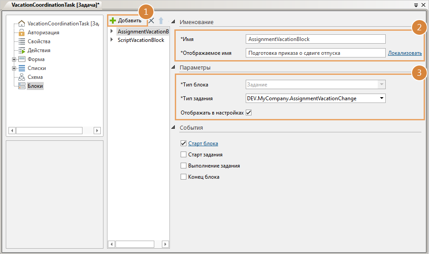Uncheck the Старт блока checkbox

183,143
